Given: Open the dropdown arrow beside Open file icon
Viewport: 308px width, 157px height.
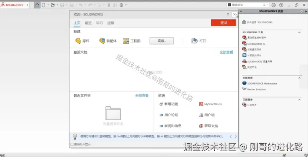Looking at the screenshot, I should pyautogui.click(x=57, y=5).
